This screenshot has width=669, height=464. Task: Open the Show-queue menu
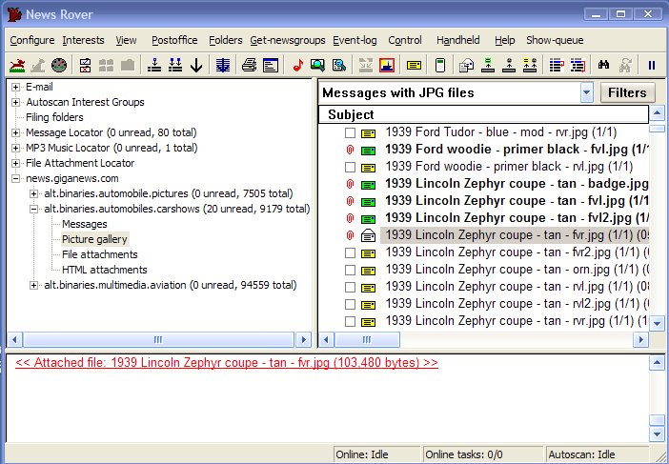(x=555, y=41)
